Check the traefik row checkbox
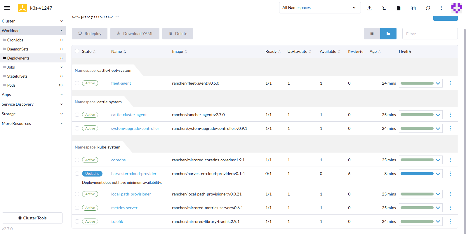The image size is (466, 234). point(77,221)
